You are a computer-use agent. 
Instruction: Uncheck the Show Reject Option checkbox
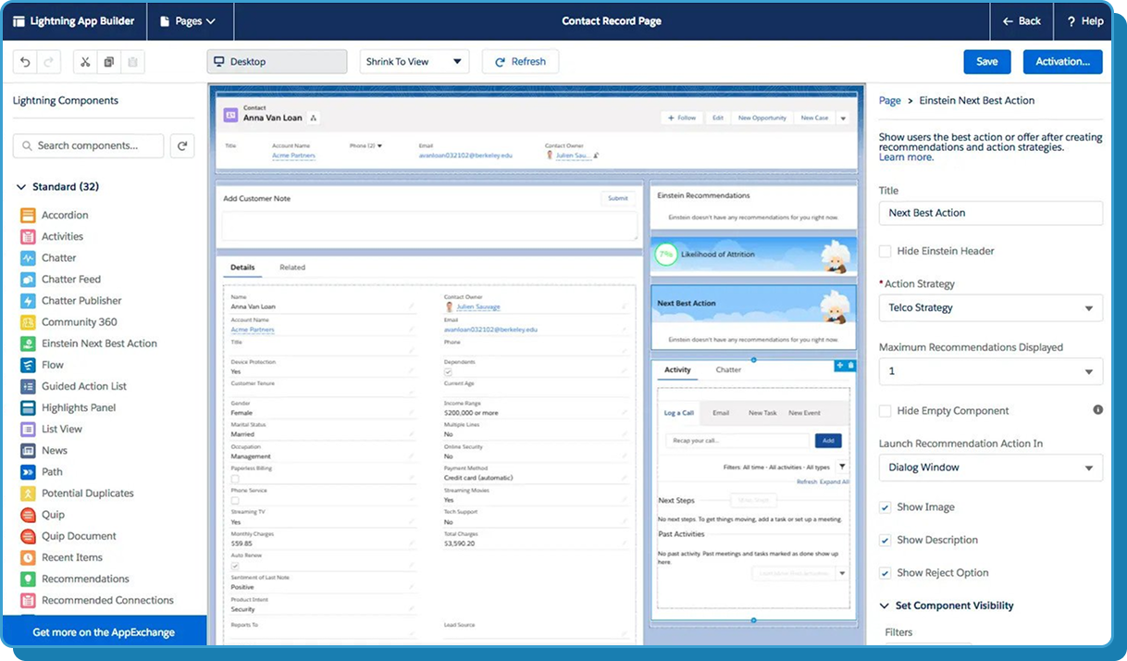click(x=885, y=573)
